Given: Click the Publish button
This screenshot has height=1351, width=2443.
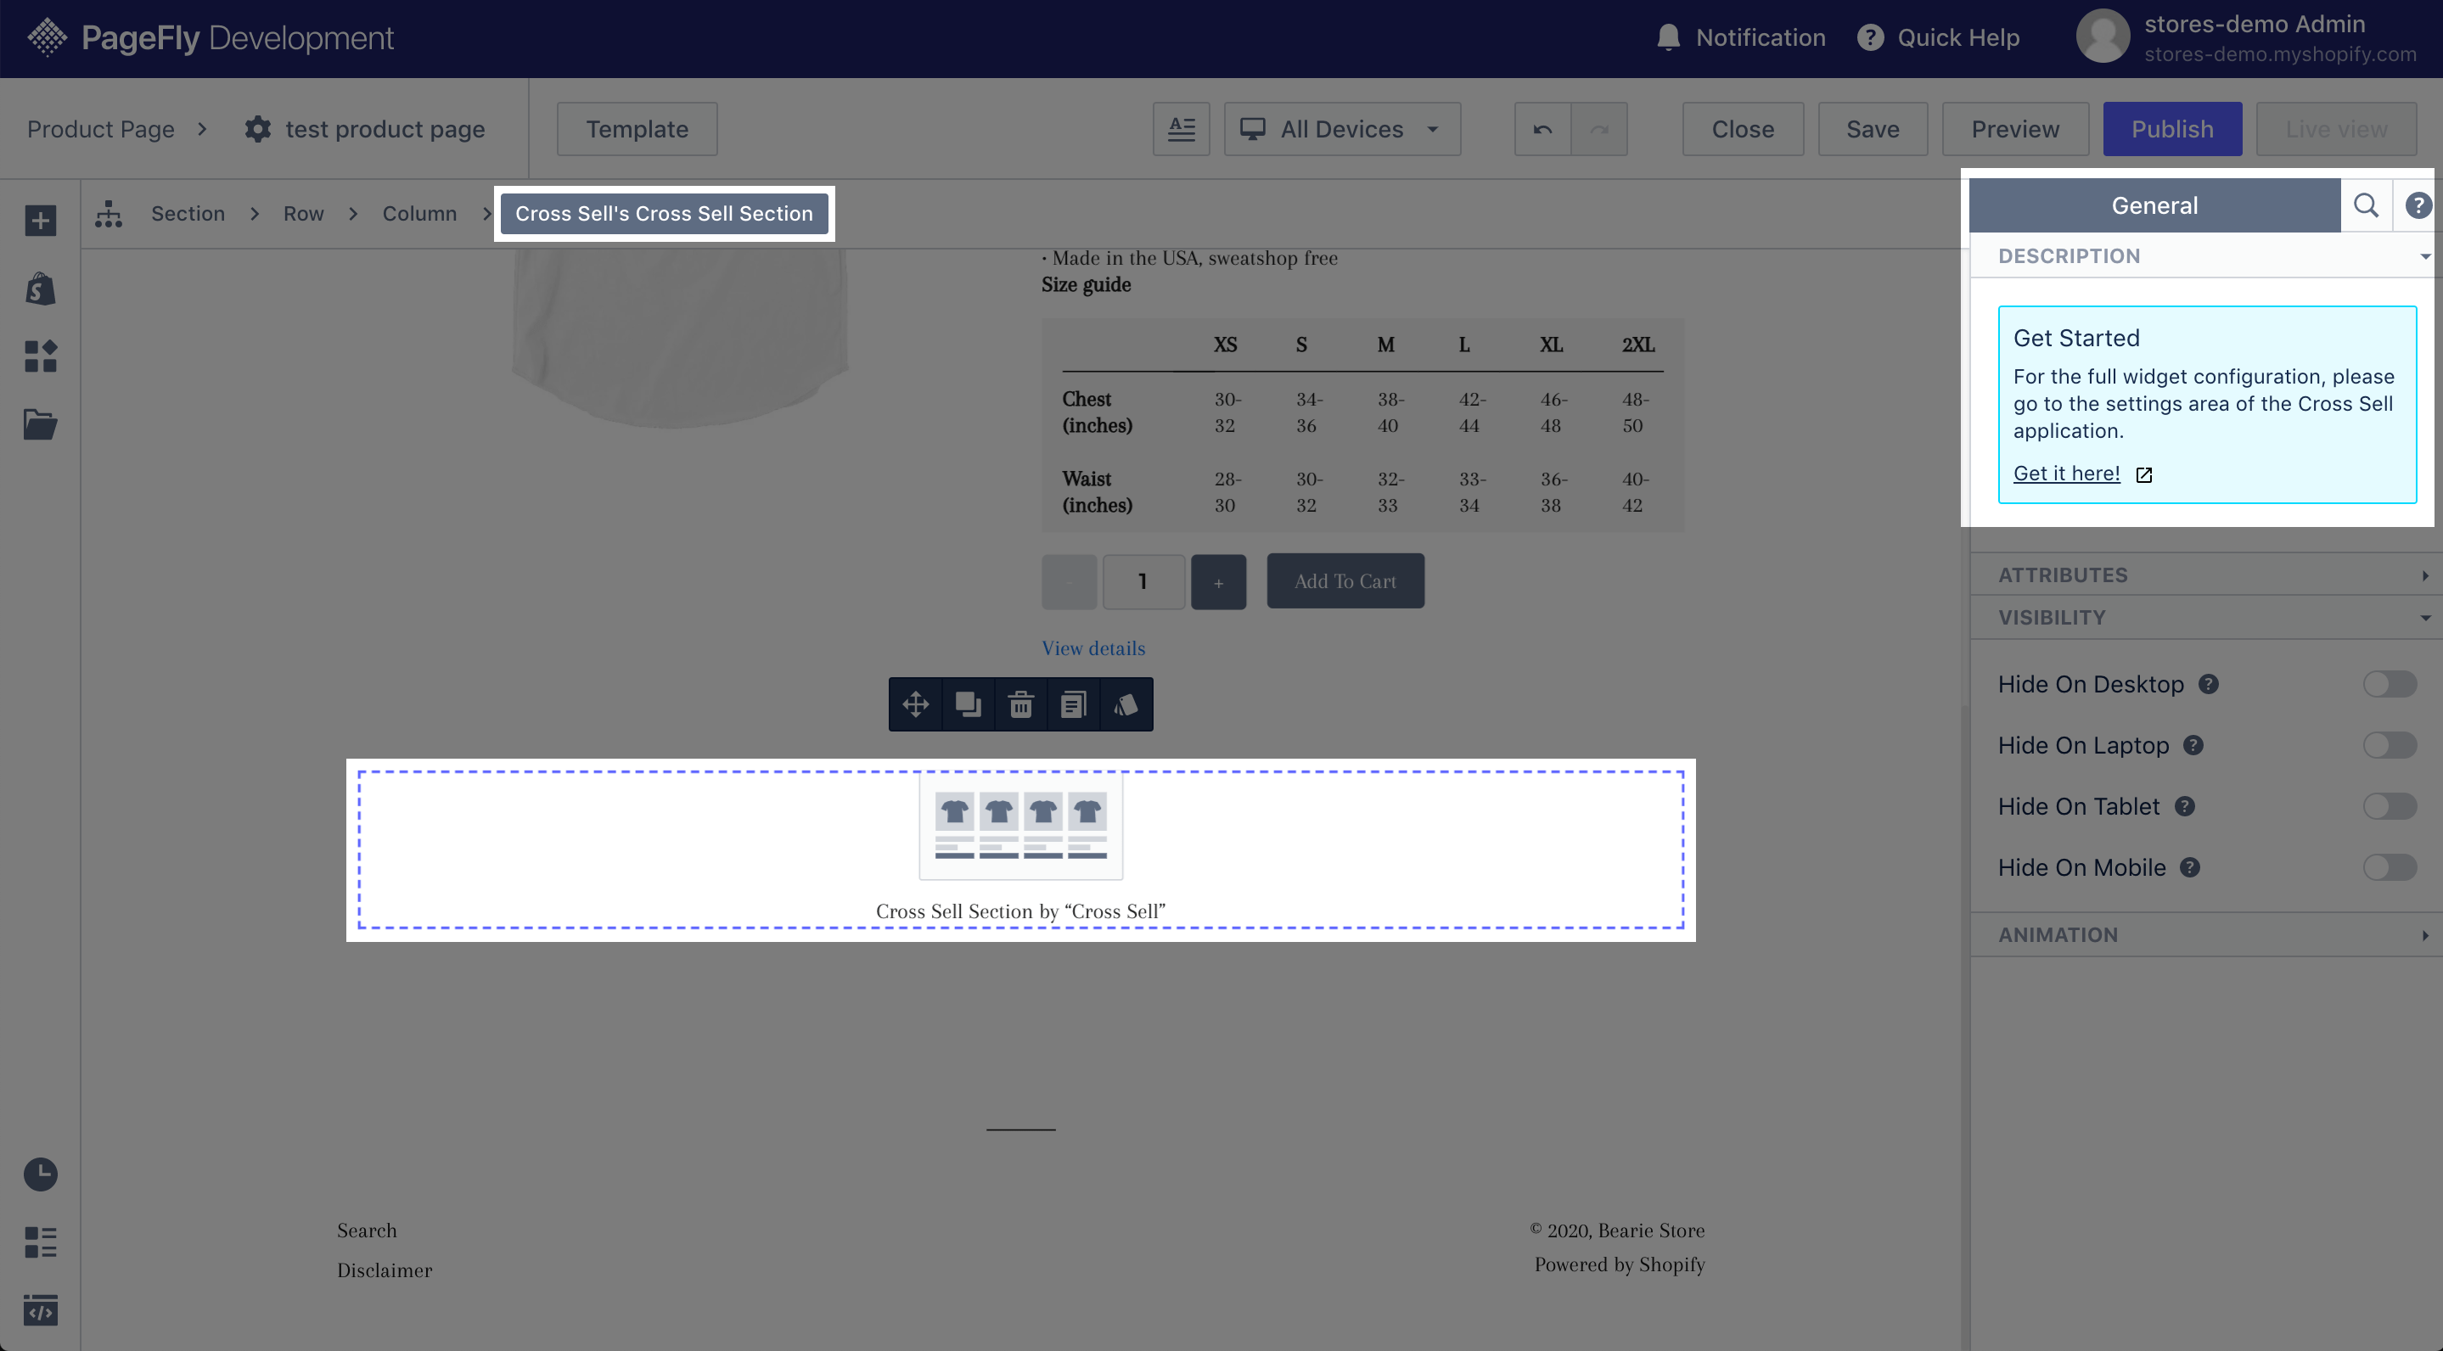Looking at the screenshot, I should pos(2171,129).
